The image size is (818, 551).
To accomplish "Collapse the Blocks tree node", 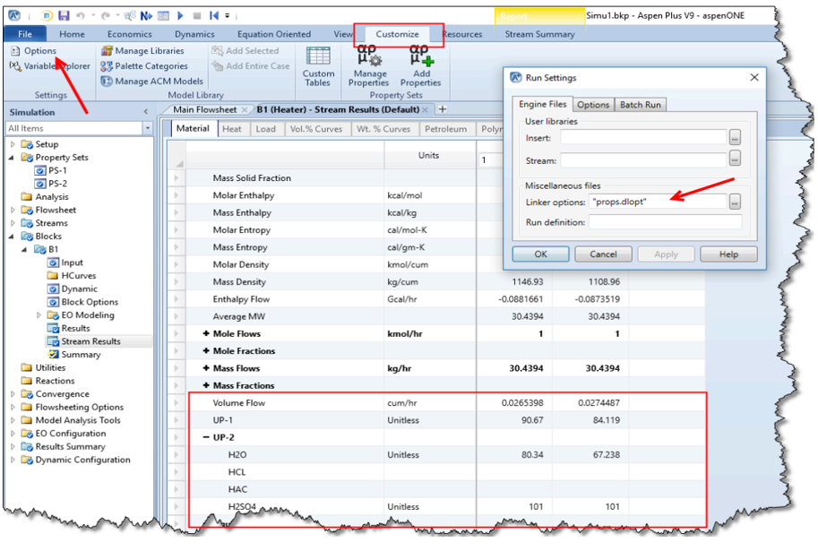I will pyautogui.click(x=12, y=236).
